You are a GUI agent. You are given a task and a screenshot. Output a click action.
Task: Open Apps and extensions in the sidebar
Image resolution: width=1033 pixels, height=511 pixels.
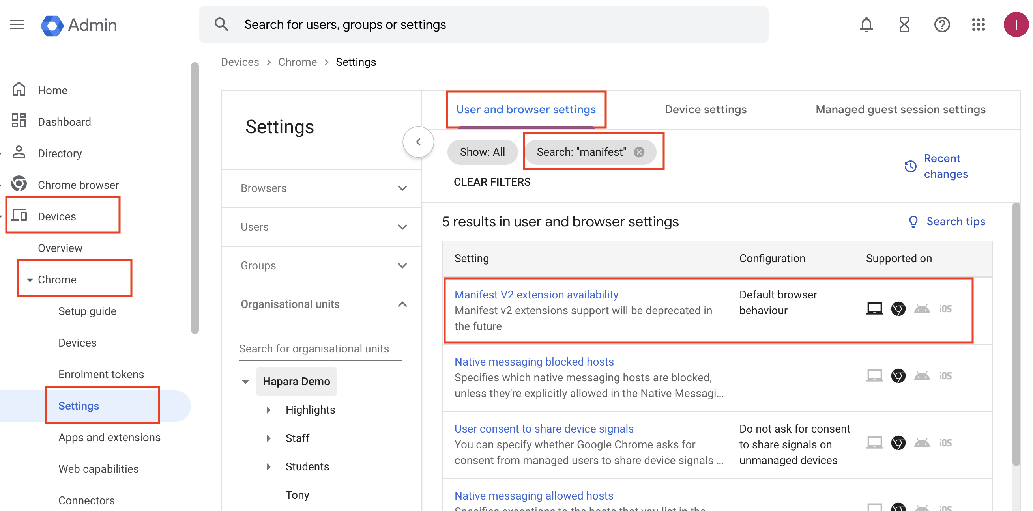[x=109, y=437]
